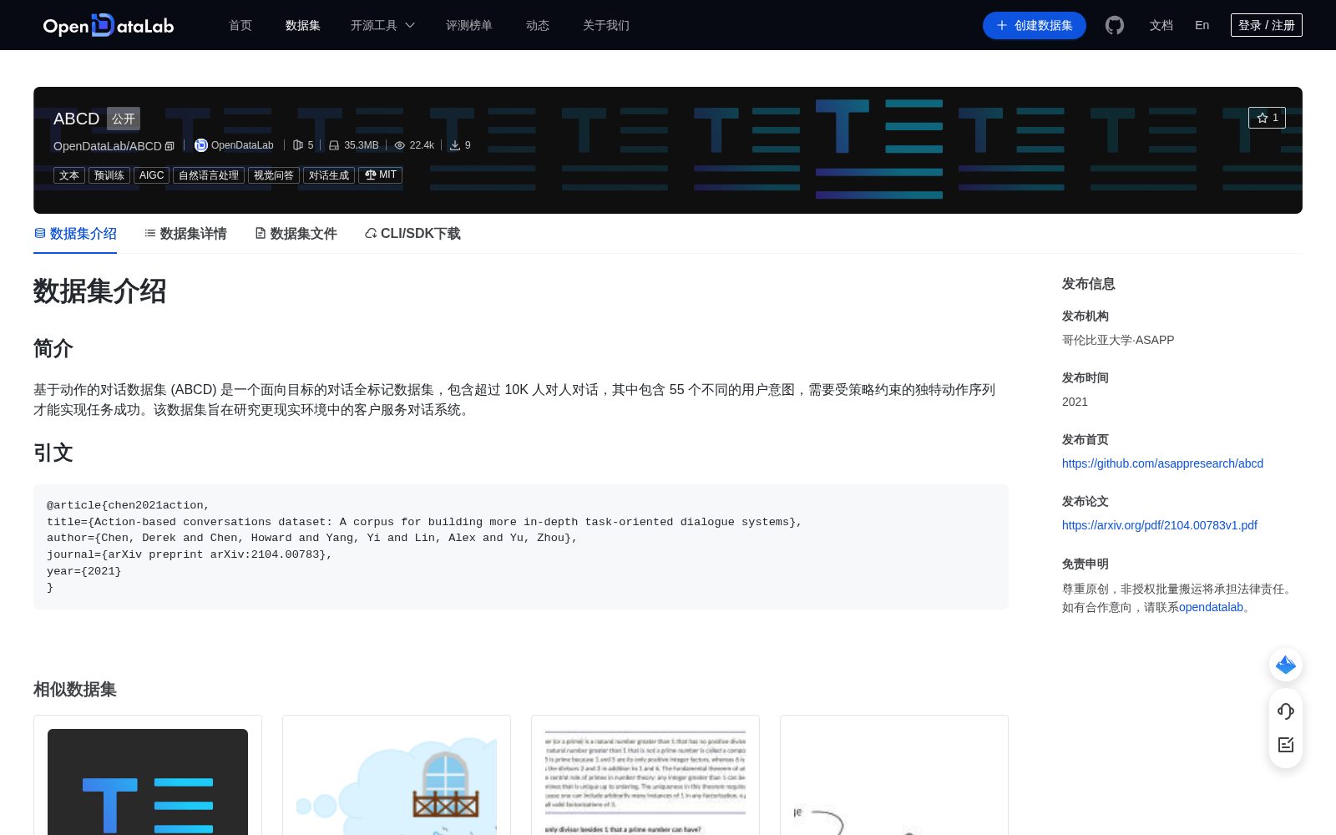1336x835 pixels.
Task: Click the OpenDataLab/ABCD path text
Action: click(108, 146)
